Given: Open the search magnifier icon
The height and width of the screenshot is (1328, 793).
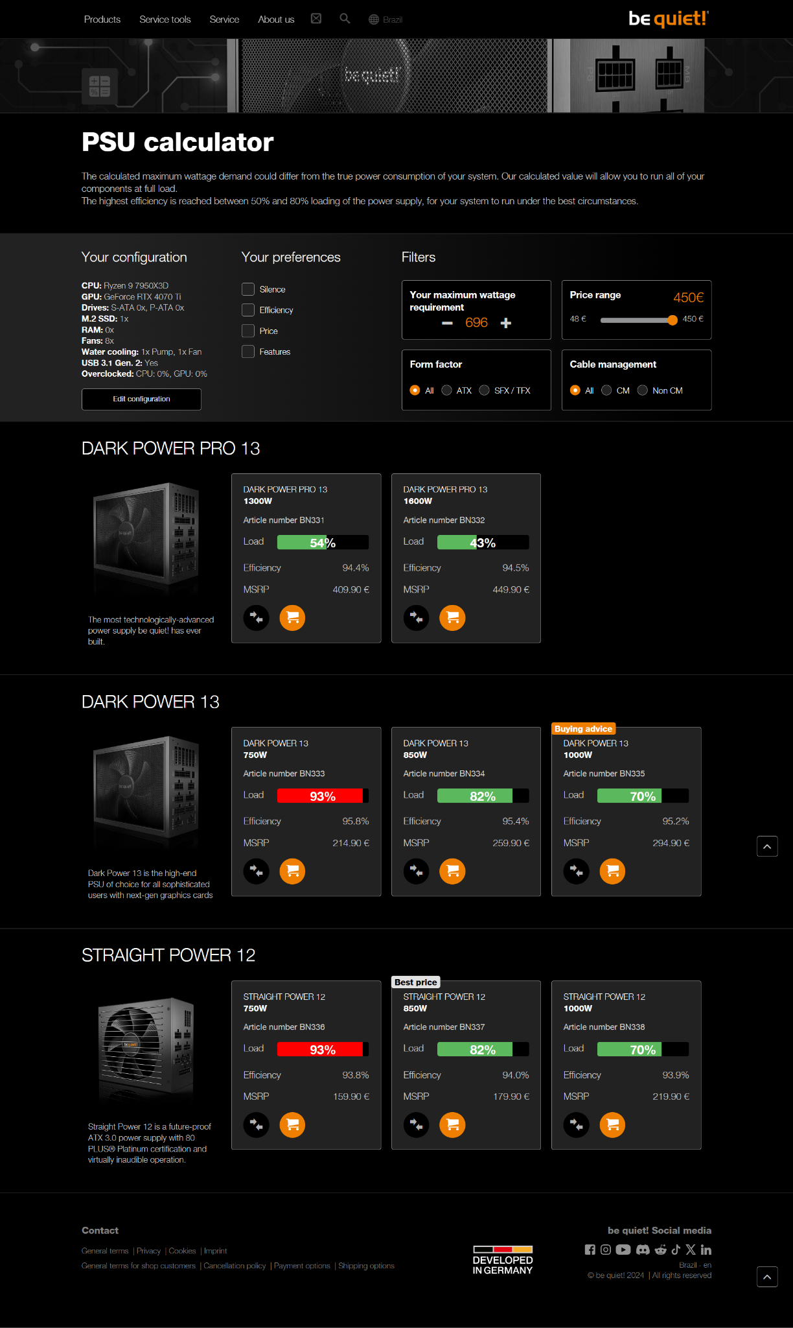Looking at the screenshot, I should click(x=345, y=19).
